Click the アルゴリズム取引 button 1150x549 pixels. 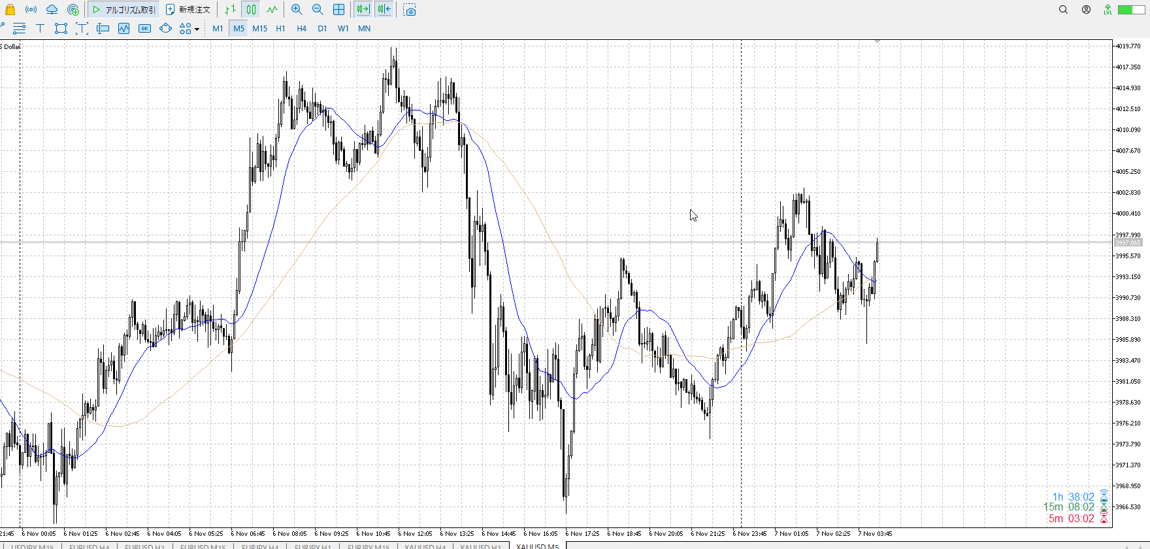coord(123,10)
